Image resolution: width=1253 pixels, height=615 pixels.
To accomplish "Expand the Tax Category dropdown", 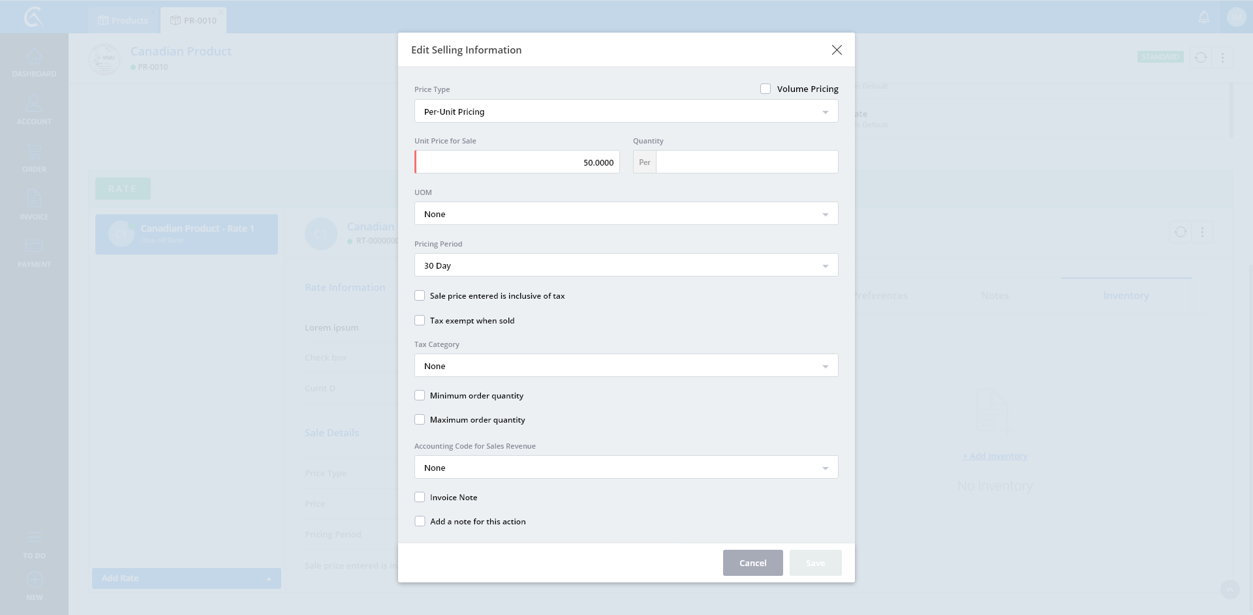I will click(626, 366).
